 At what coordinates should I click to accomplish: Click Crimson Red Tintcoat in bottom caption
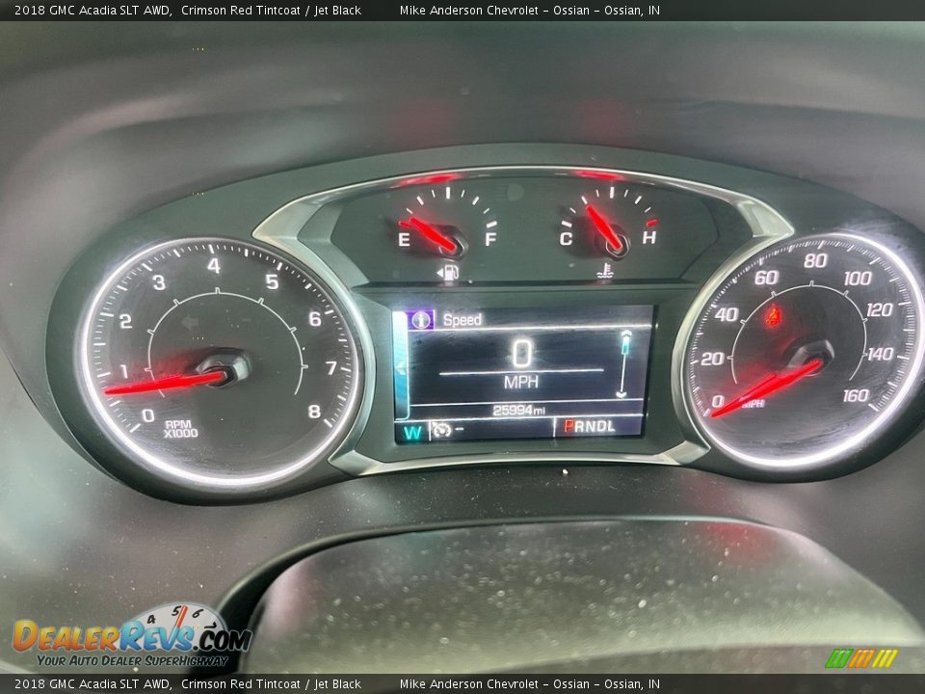point(241,684)
